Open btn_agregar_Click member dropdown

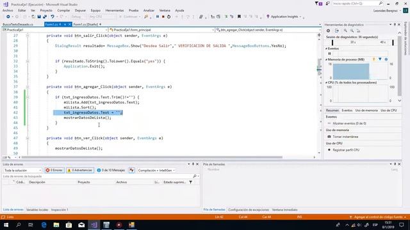point(268,30)
